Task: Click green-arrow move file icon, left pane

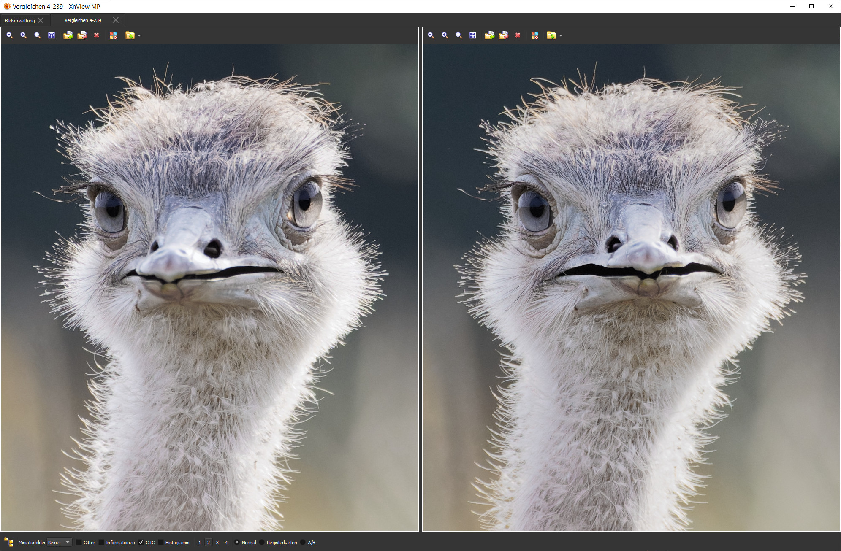Action: coord(68,35)
